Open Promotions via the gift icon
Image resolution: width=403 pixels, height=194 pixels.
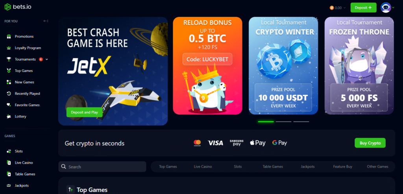pos(9,37)
